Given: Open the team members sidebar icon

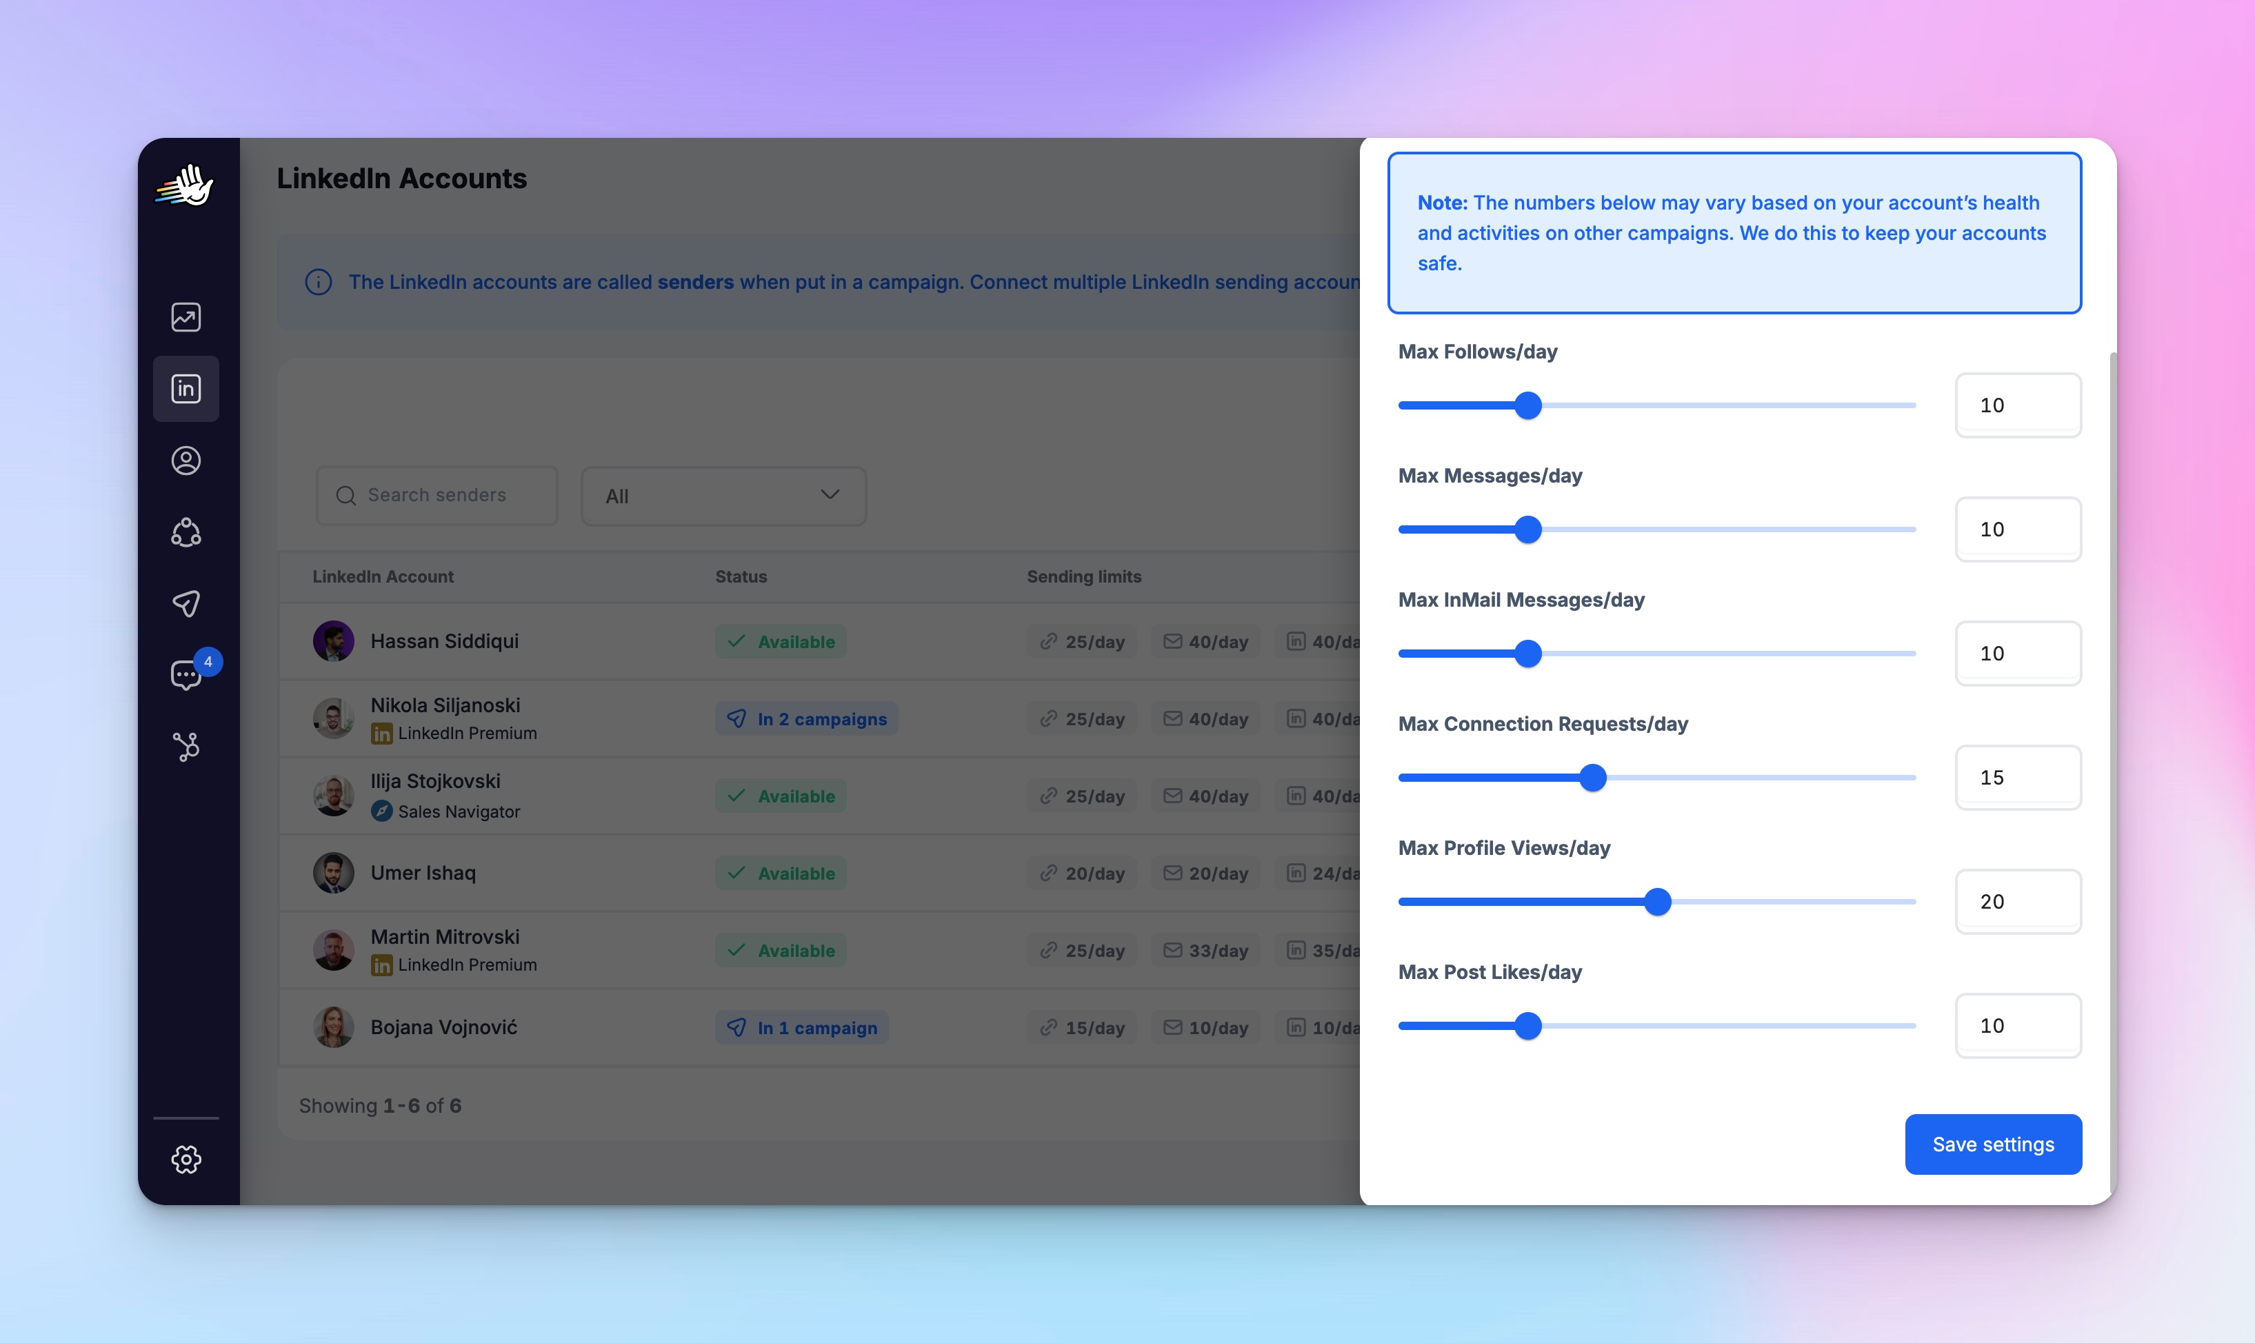Looking at the screenshot, I should tap(186, 532).
